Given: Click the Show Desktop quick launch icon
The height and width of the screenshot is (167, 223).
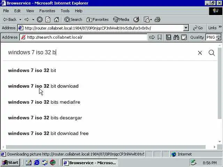Looking at the screenshot, I should (x=45, y=162).
